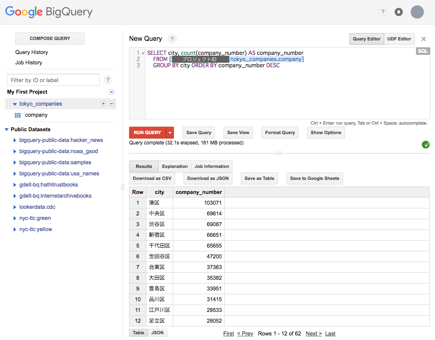The width and height of the screenshot is (435, 340).
Task: Click Save as Table
Action: coord(259,179)
